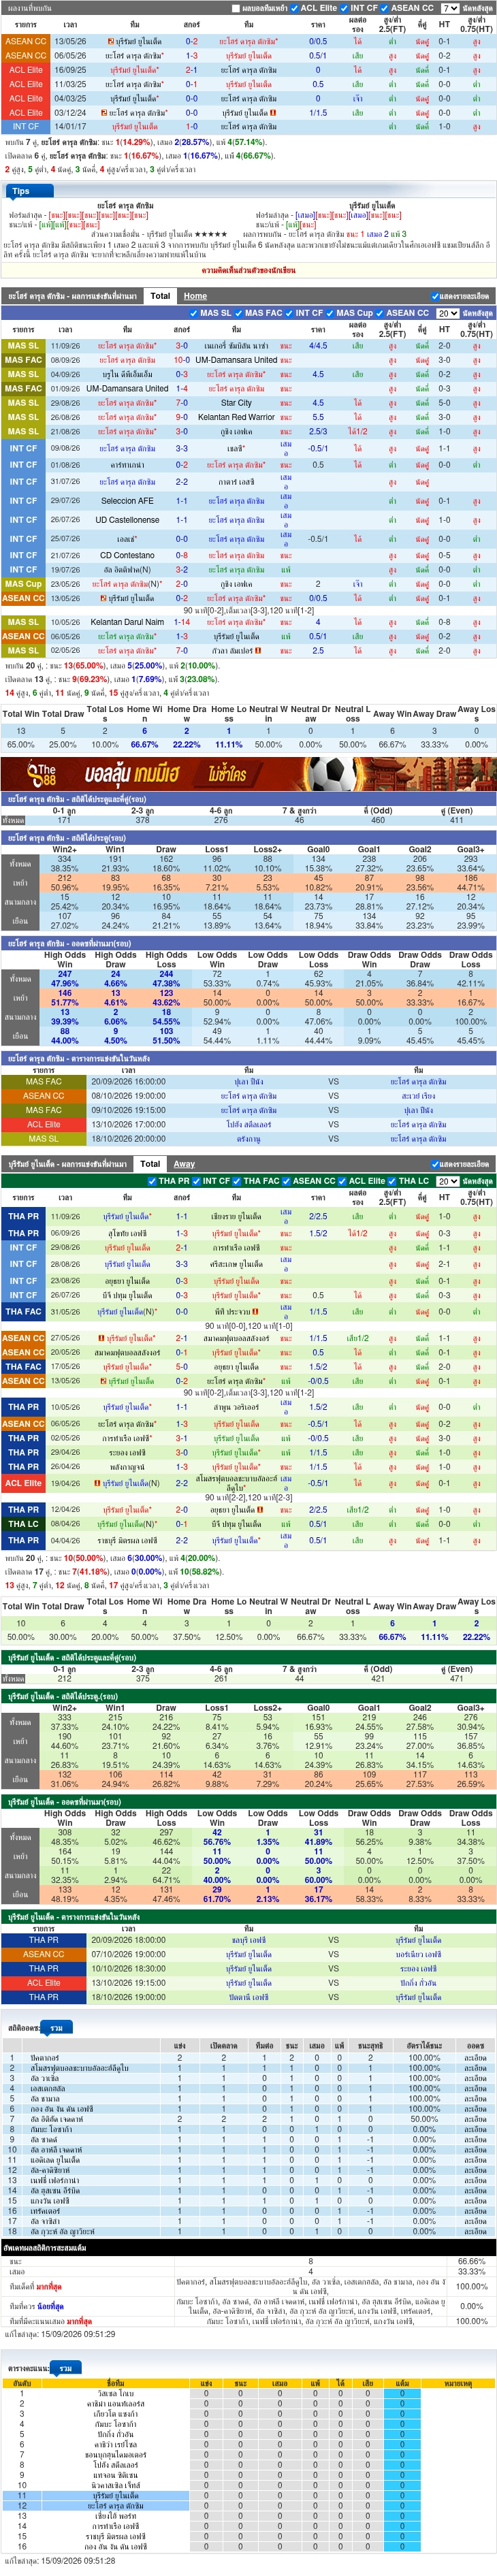Open CD Contestano team link

point(127,555)
